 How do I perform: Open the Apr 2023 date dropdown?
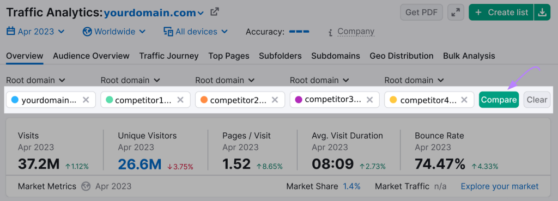pyautogui.click(x=35, y=32)
